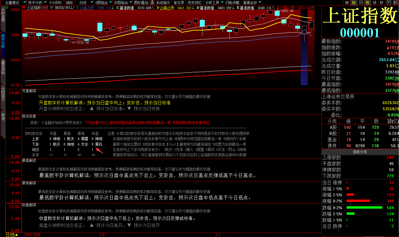The height and width of the screenshot is (237, 399).
Task: Click the 测 measure tool icon
Action: tap(347, 3)
